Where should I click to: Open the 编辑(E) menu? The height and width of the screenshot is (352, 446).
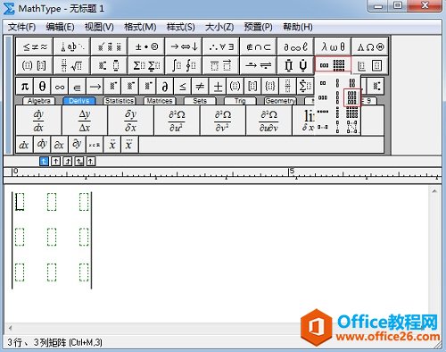60,27
